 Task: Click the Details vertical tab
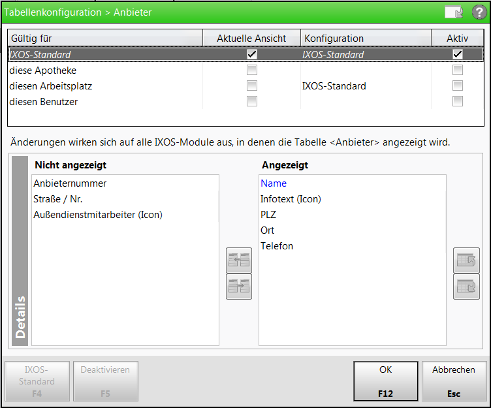[x=20, y=251]
